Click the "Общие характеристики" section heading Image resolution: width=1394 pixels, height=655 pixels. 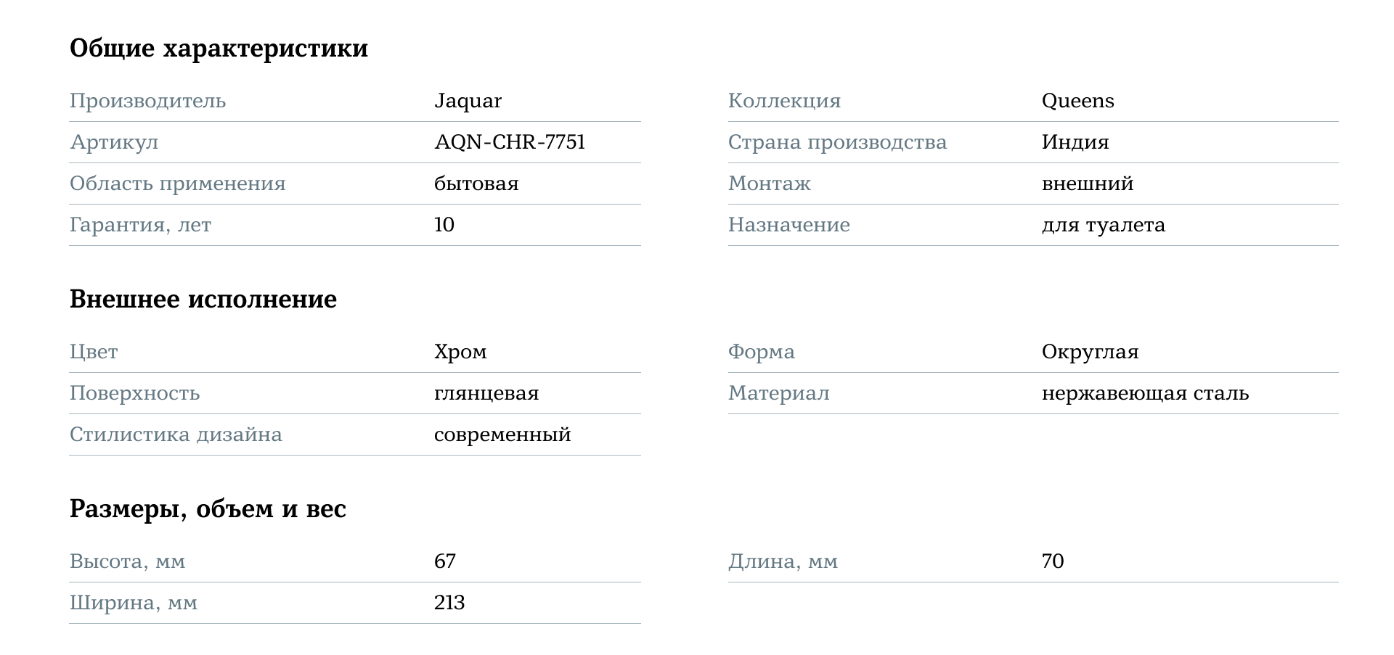[x=219, y=49]
